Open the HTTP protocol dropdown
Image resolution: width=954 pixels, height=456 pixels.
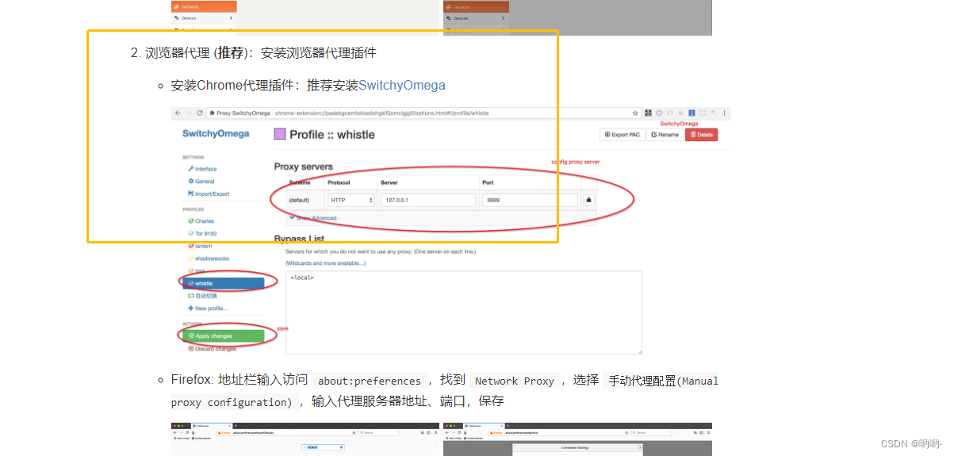tap(351, 200)
